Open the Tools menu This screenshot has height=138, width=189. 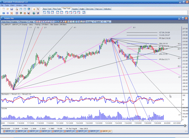[x=7, y=5]
